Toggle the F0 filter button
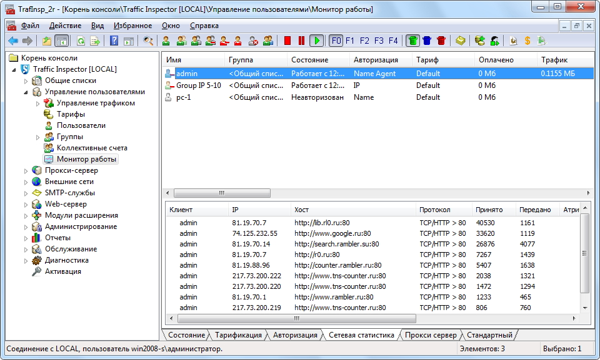The image size is (600, 360). pyautogui.click(x=336, y=41)
